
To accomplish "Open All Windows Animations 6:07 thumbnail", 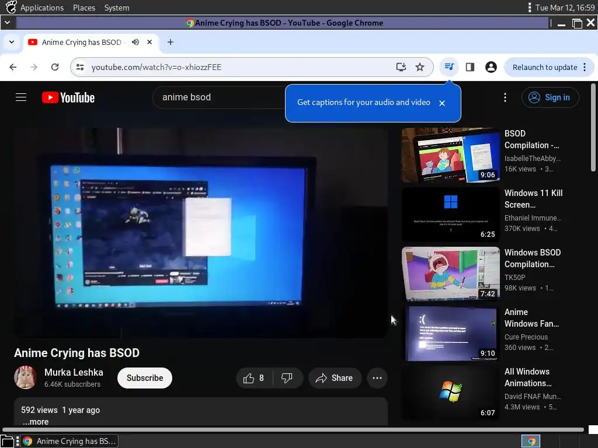I will click(450, 393).
